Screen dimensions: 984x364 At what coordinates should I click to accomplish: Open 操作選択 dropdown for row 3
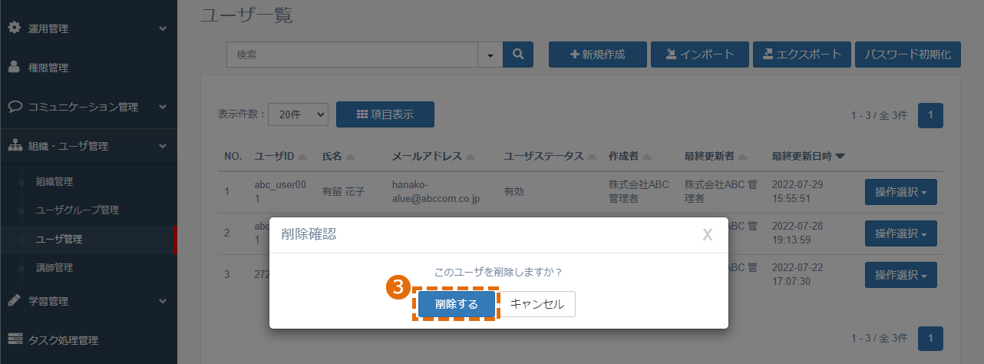click(901, 275)
